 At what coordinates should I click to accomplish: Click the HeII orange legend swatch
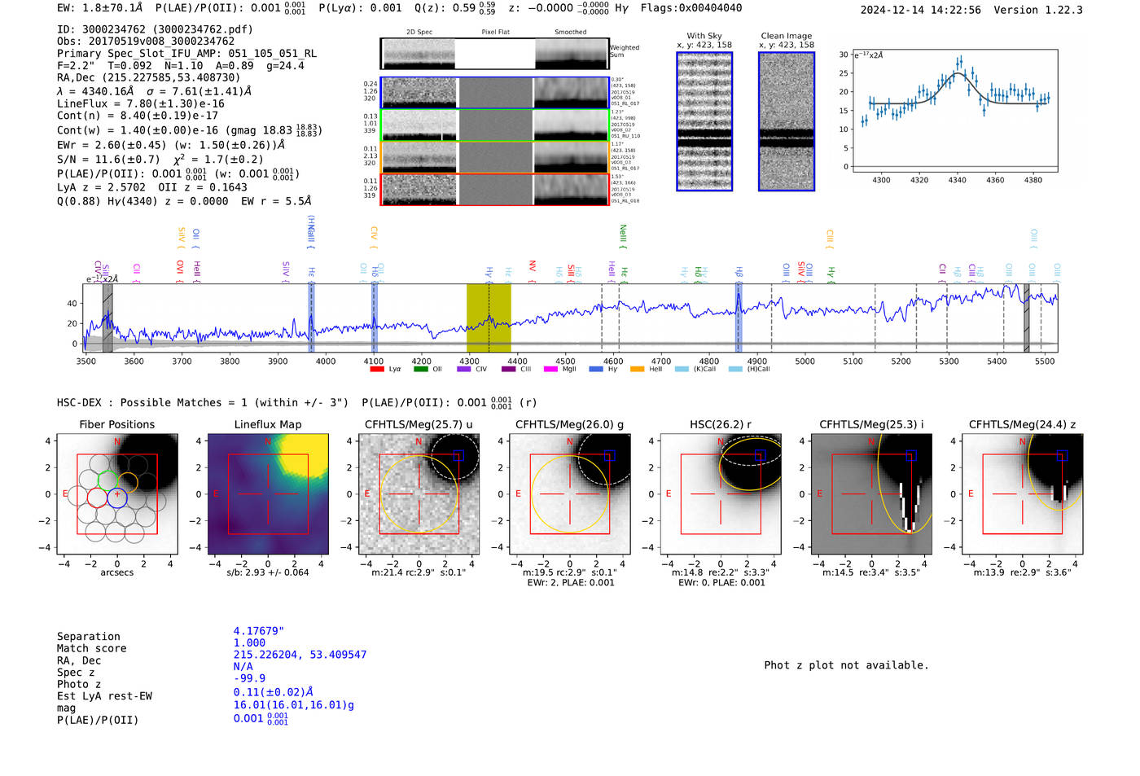point(637,369)
